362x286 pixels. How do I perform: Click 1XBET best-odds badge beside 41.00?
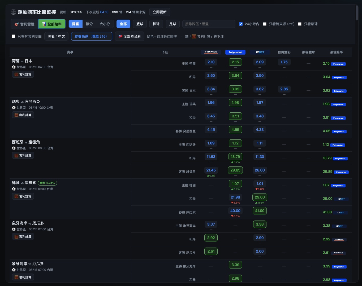point(341,213)
